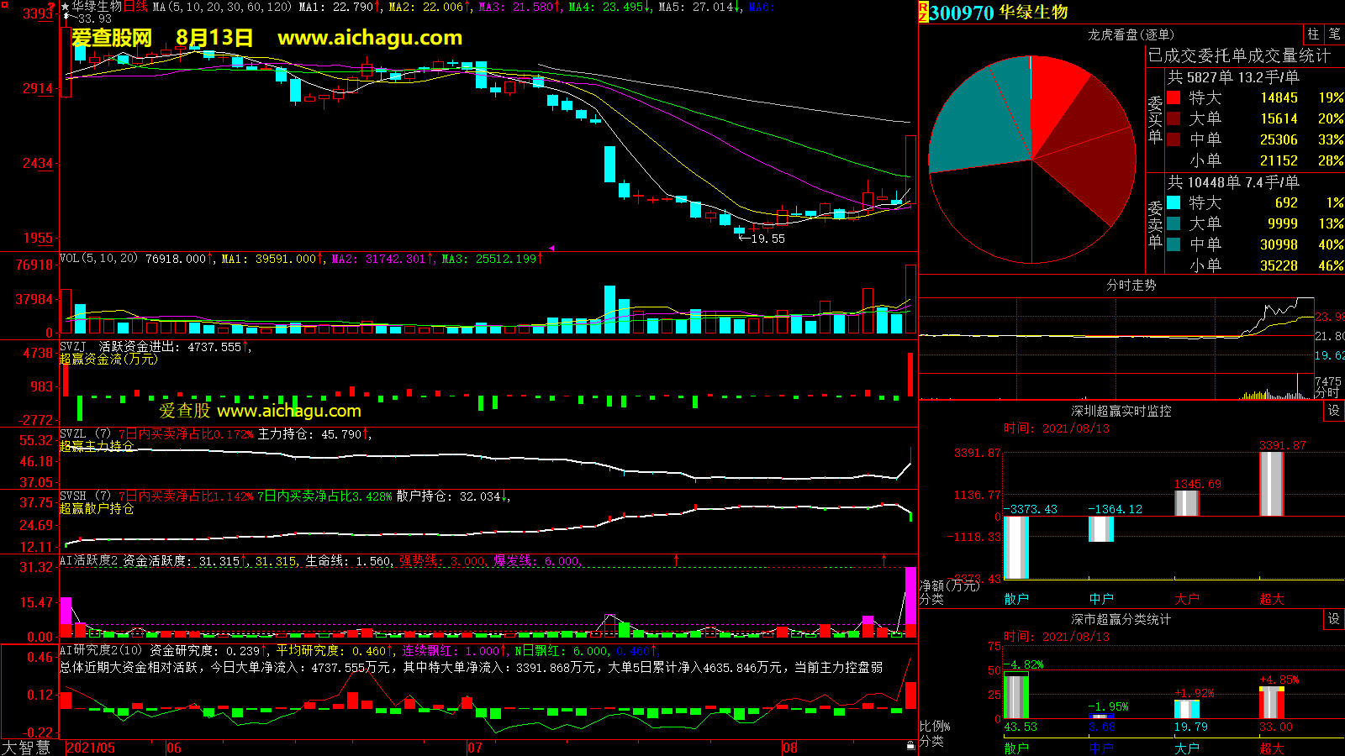Switch pie view to 柱 bar mode
The image size is (1345, 756).
coord(1313,34)
